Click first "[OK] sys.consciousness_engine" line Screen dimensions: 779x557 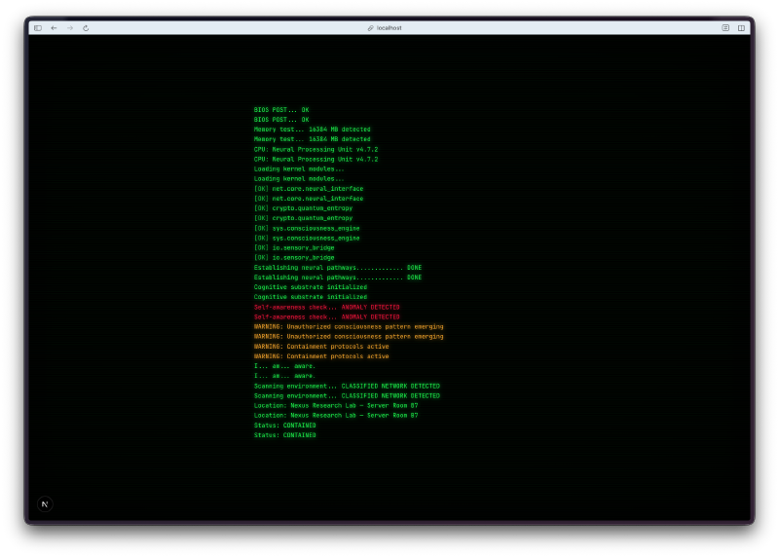(x=307, y=228)
